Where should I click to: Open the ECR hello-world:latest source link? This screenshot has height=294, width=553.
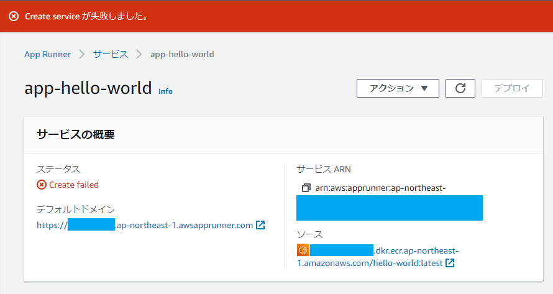point(377,257)
